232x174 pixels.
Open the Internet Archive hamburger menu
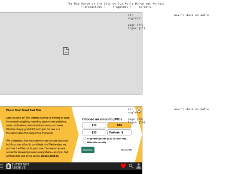pos(1,166)
